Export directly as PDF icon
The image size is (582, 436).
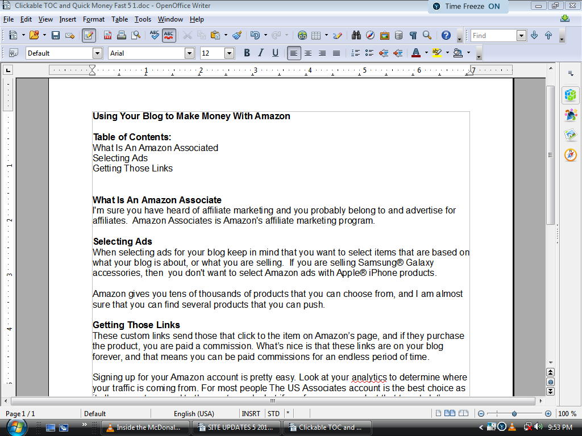coord(107,35)
